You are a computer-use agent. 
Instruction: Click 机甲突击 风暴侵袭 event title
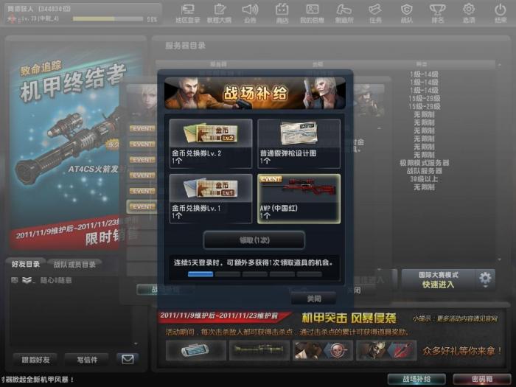[349, 318]
